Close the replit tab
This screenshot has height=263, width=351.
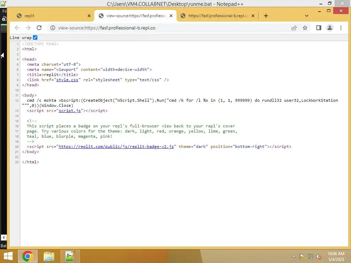coord(89,16)
